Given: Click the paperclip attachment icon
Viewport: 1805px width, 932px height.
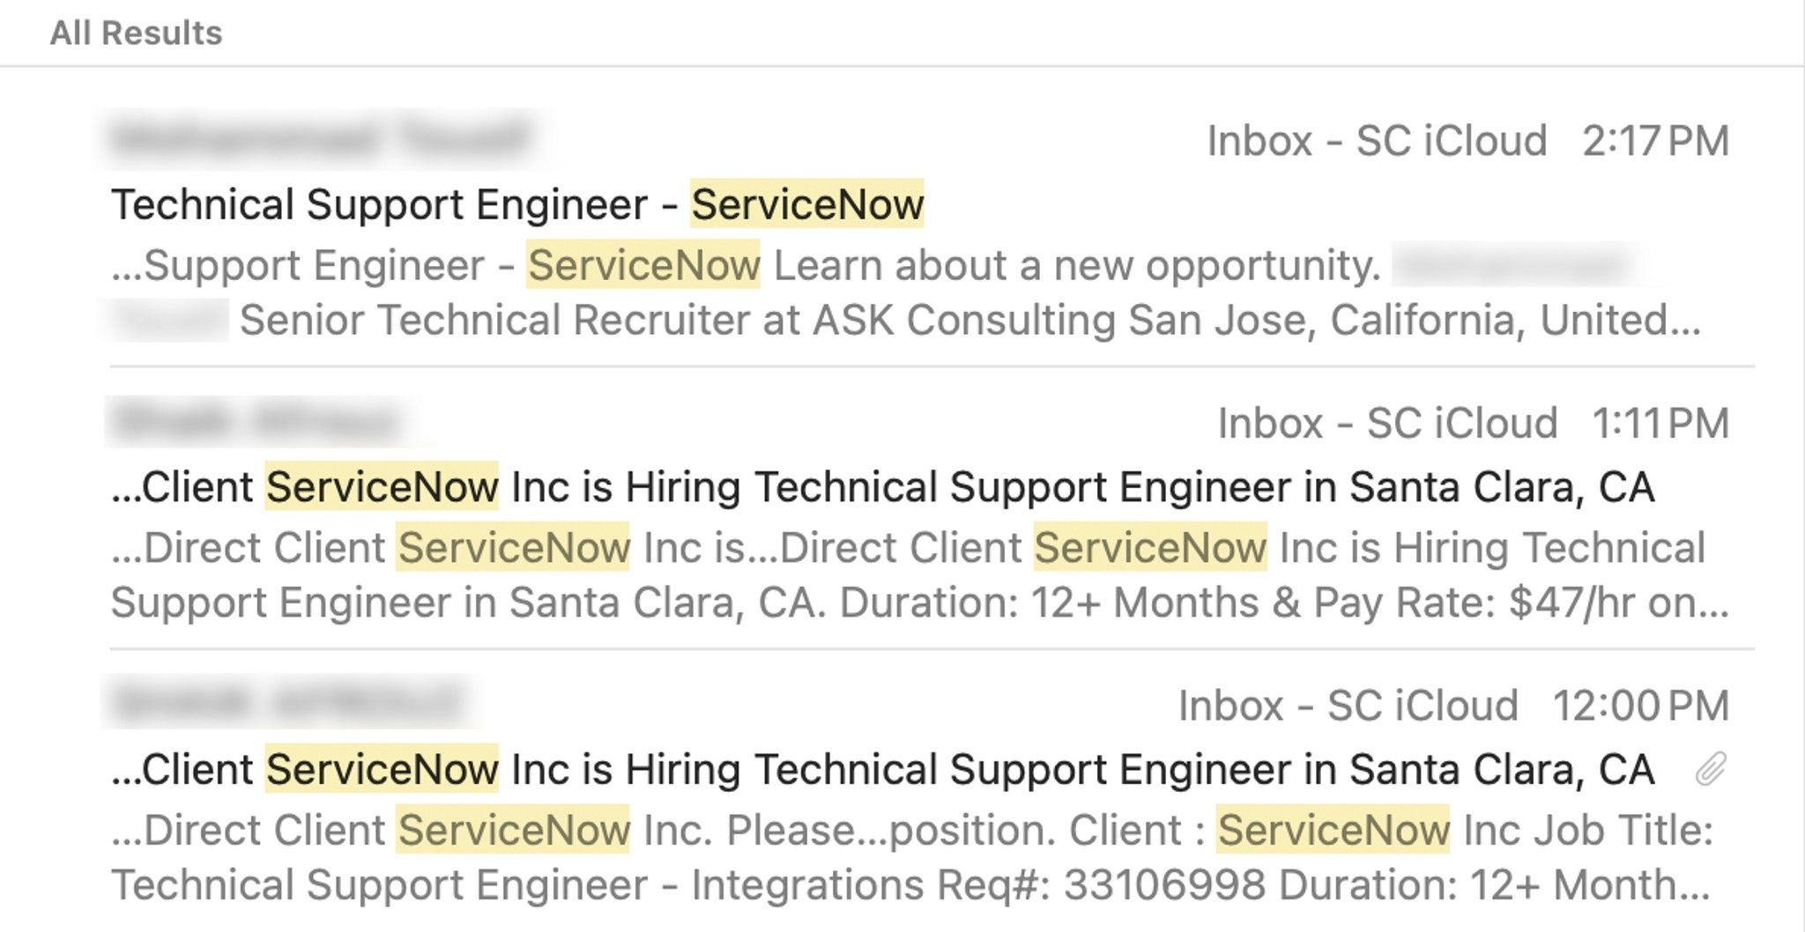Looking at the screenshot, I should point(1710,769).
